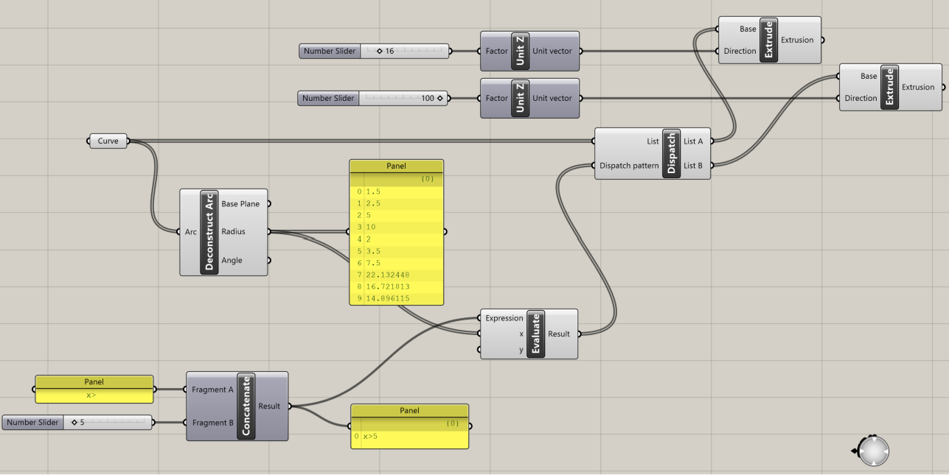Screen dimensions: 949x475
Task: Select the radius values Panel title bar
Action: click(x=397, y=166)
